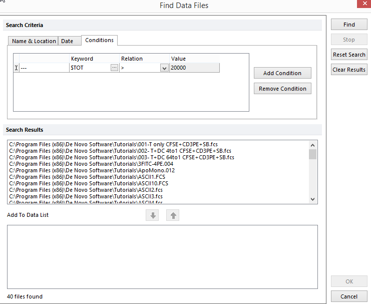Click the up arrow to remove files
This screenshot has width=371, height=304.
(x=172, y=215)
